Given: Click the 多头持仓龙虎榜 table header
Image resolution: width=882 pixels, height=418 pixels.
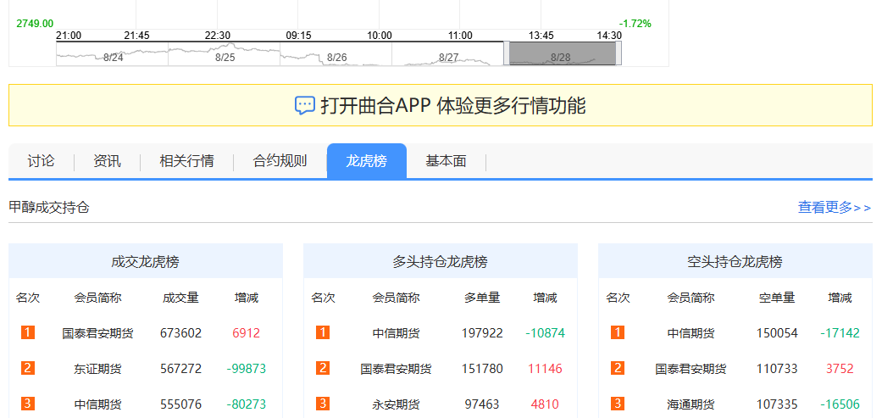Looking at the screenshot, I should pos(441,262).
